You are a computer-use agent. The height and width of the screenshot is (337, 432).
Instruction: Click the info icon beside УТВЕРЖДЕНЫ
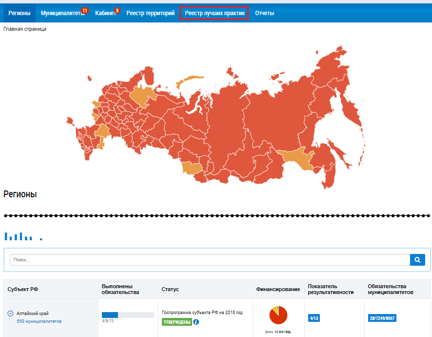196,322
